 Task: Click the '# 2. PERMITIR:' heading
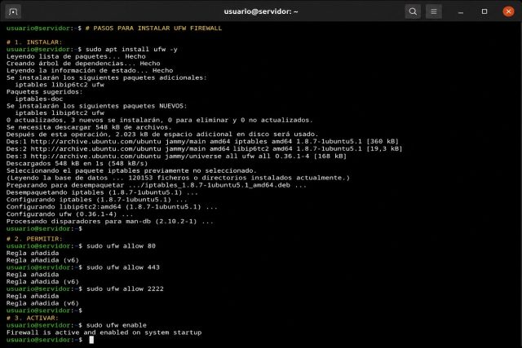[34, 239]
